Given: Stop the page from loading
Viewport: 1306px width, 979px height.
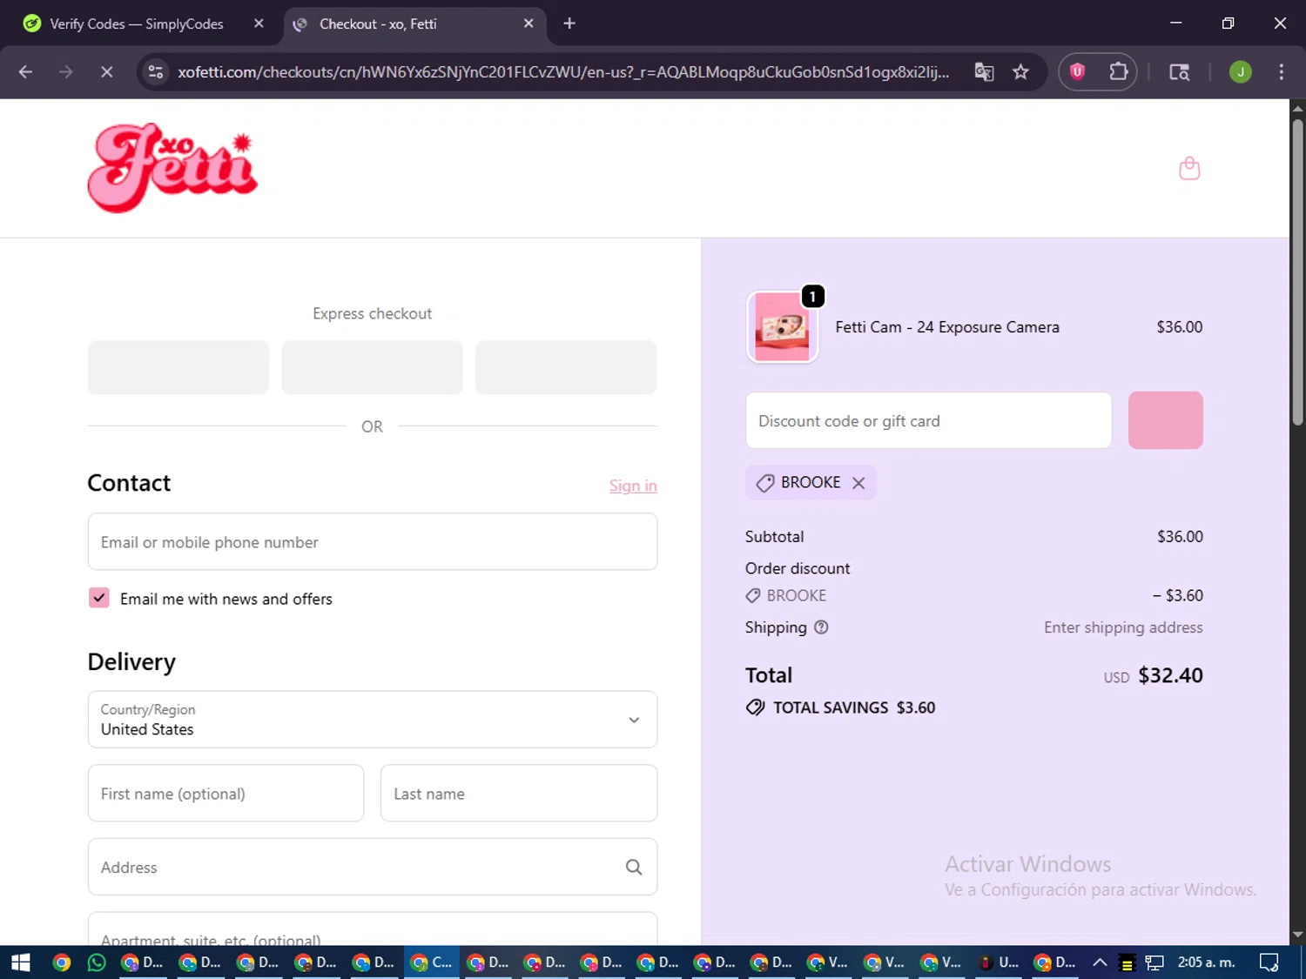Looking at the screenshot, I should (x=106, y=72).
